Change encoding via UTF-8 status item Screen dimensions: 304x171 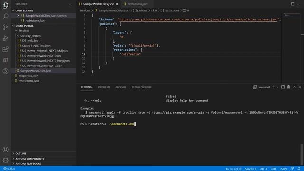coord(263,169)
